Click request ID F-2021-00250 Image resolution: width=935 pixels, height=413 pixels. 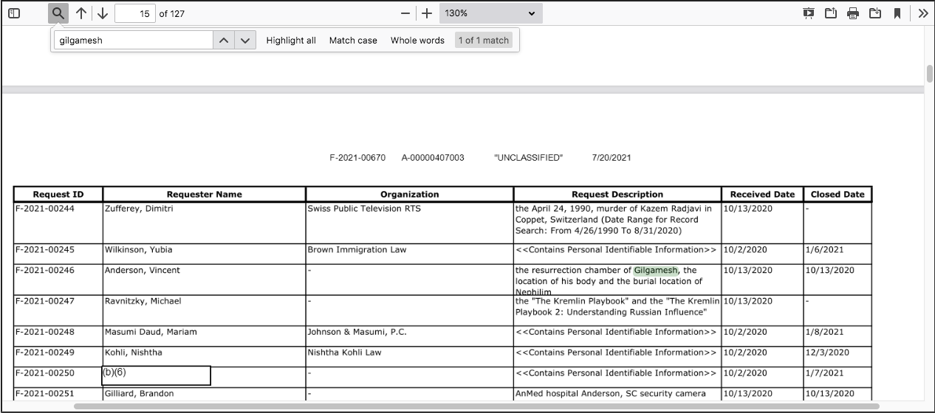(45, 373)
